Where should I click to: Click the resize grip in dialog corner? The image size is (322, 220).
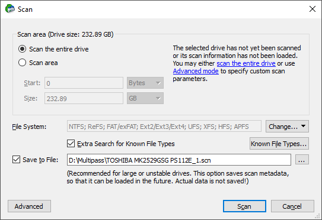[318, 216]
